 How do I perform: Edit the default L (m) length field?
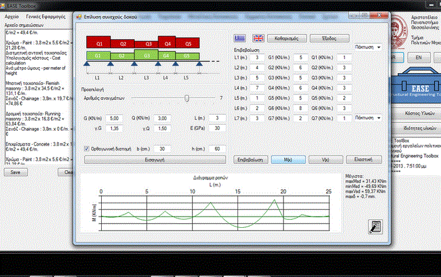click(217, 118)
